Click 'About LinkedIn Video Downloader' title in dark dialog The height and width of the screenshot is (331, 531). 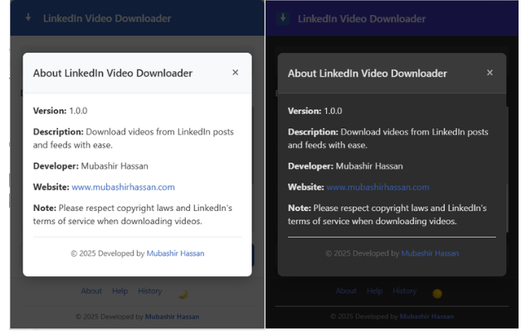click(368, 74)
